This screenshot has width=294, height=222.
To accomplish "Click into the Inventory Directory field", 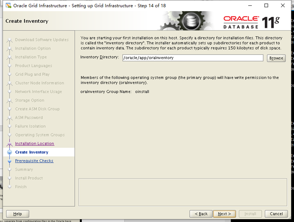I will (x=193, y=58).
